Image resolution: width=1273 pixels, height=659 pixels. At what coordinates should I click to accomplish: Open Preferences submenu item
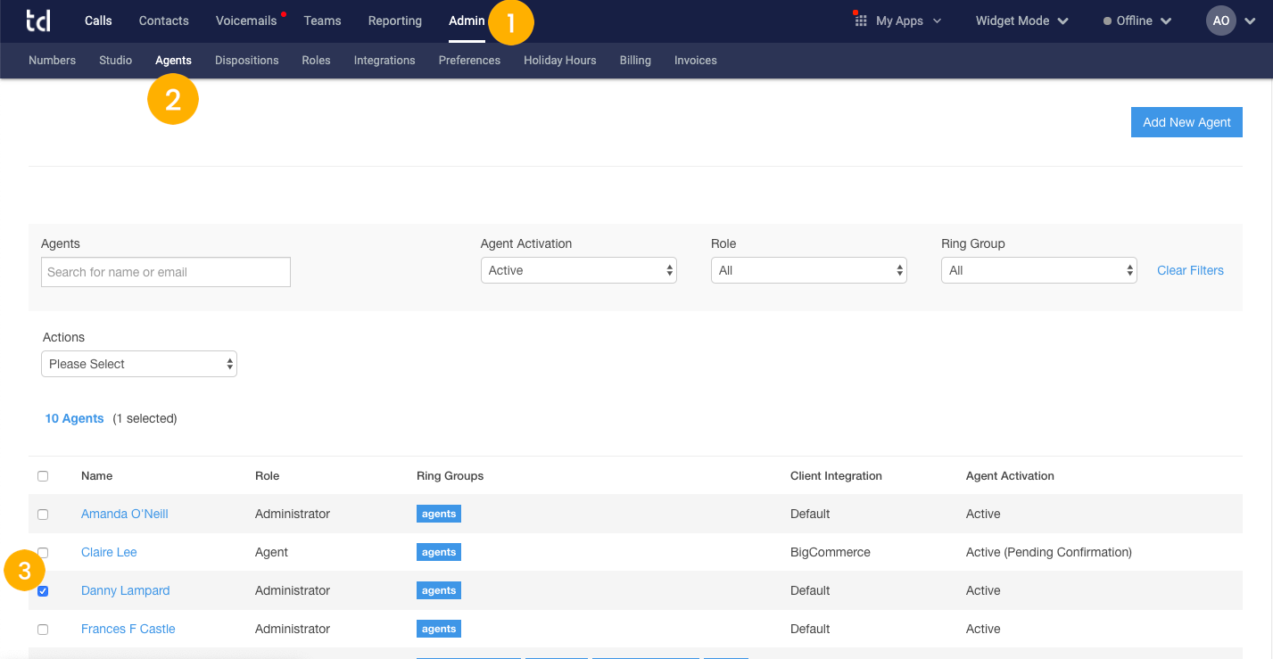click(x=469, y=61)
